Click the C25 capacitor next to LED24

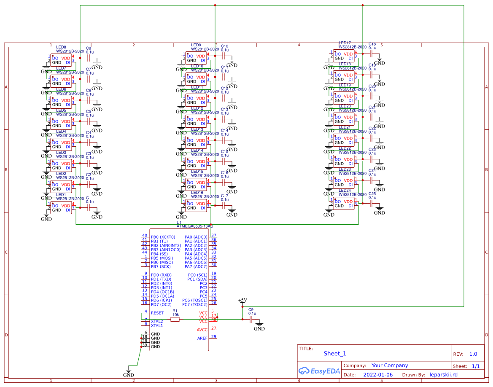coord(371,204)
